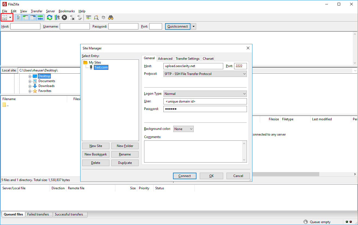Click the Quickconnect button

(178, 26)
